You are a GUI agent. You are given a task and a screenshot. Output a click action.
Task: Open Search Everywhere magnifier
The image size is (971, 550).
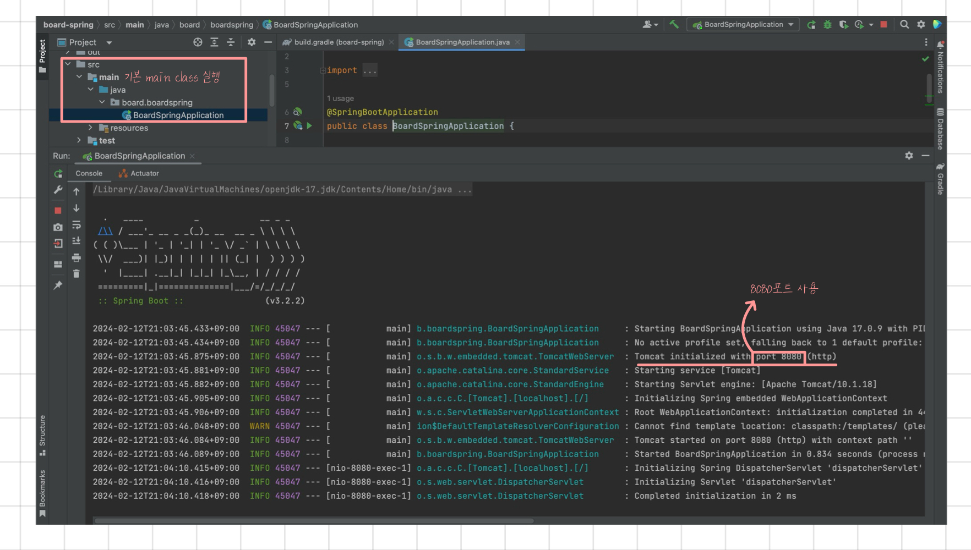coord(904,24)
